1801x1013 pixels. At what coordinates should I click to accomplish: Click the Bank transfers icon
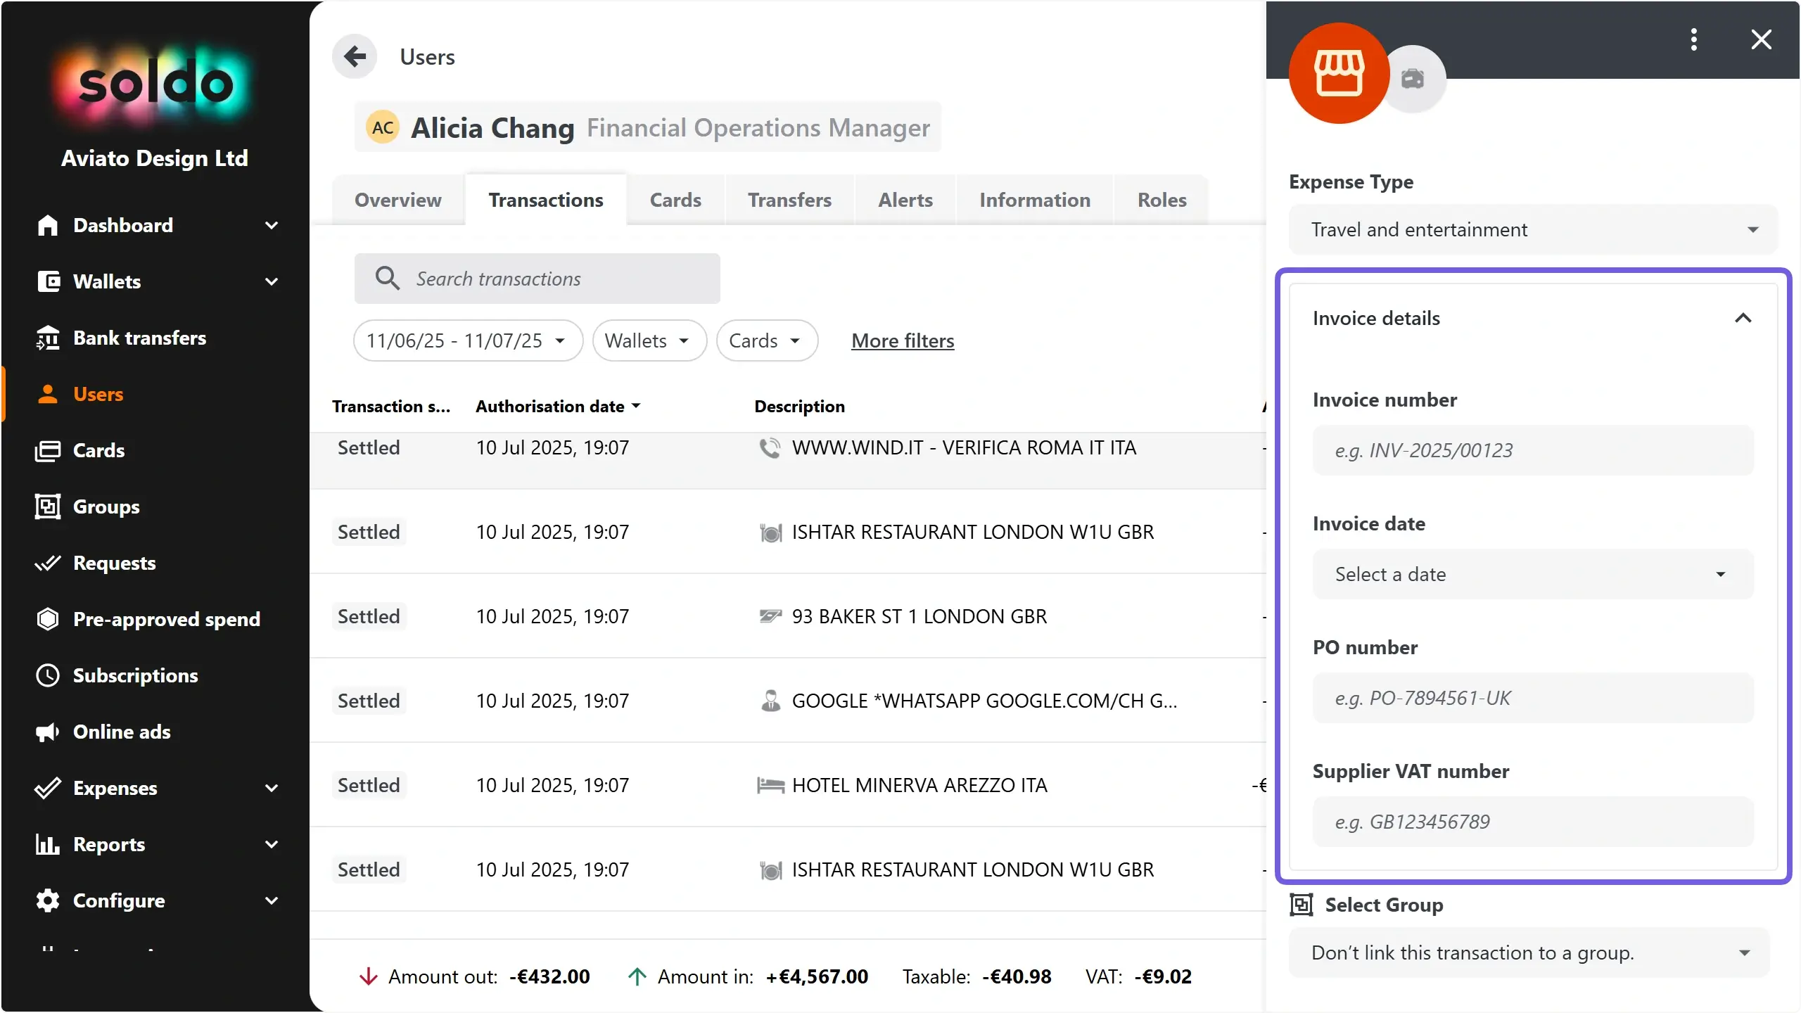pyautogui.click(x=48, y=338)
